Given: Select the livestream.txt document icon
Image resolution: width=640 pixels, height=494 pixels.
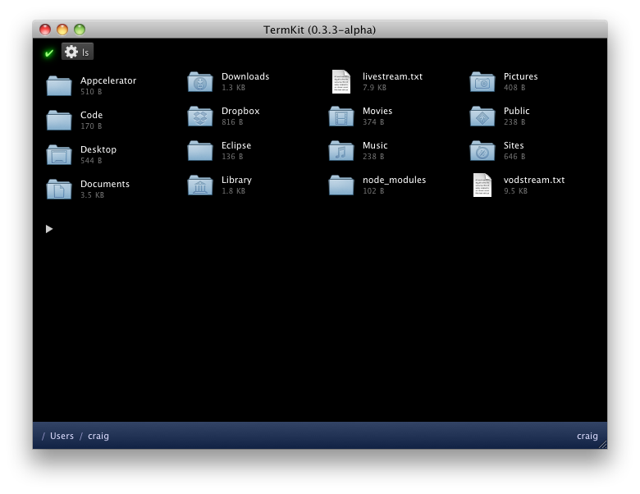Looking at the screenshot, I should pos(341,82).
